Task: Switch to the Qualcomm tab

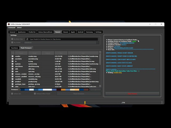Action: (x=22, y=32)
